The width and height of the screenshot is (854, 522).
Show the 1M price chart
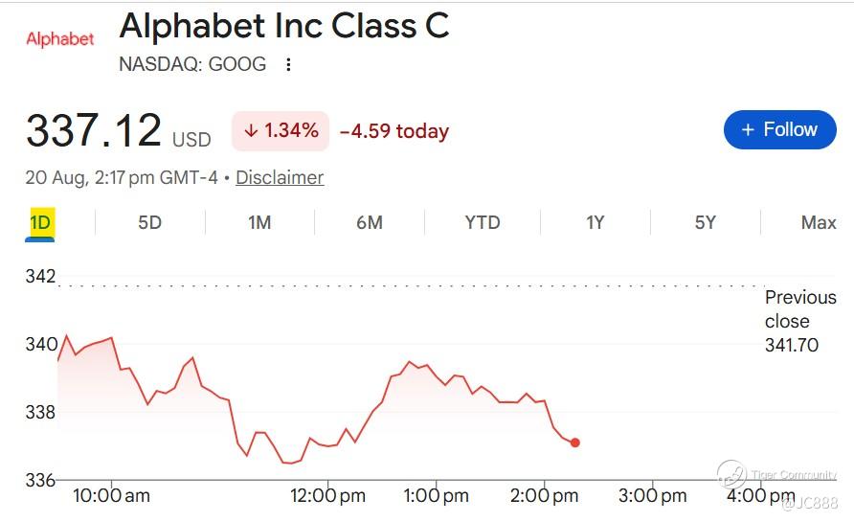coord(259,223)
